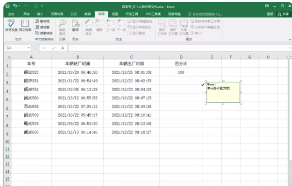Convert text with 繁转简
This screenshot has width=292, height=186.
pos(43,21)
